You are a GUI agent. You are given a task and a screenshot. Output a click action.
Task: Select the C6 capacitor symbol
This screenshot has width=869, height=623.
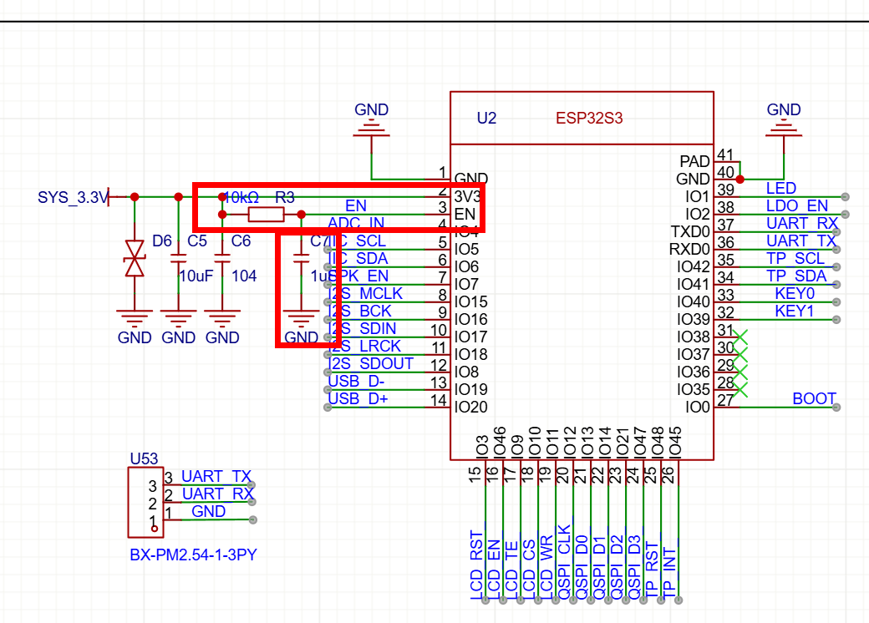point(222,258)
